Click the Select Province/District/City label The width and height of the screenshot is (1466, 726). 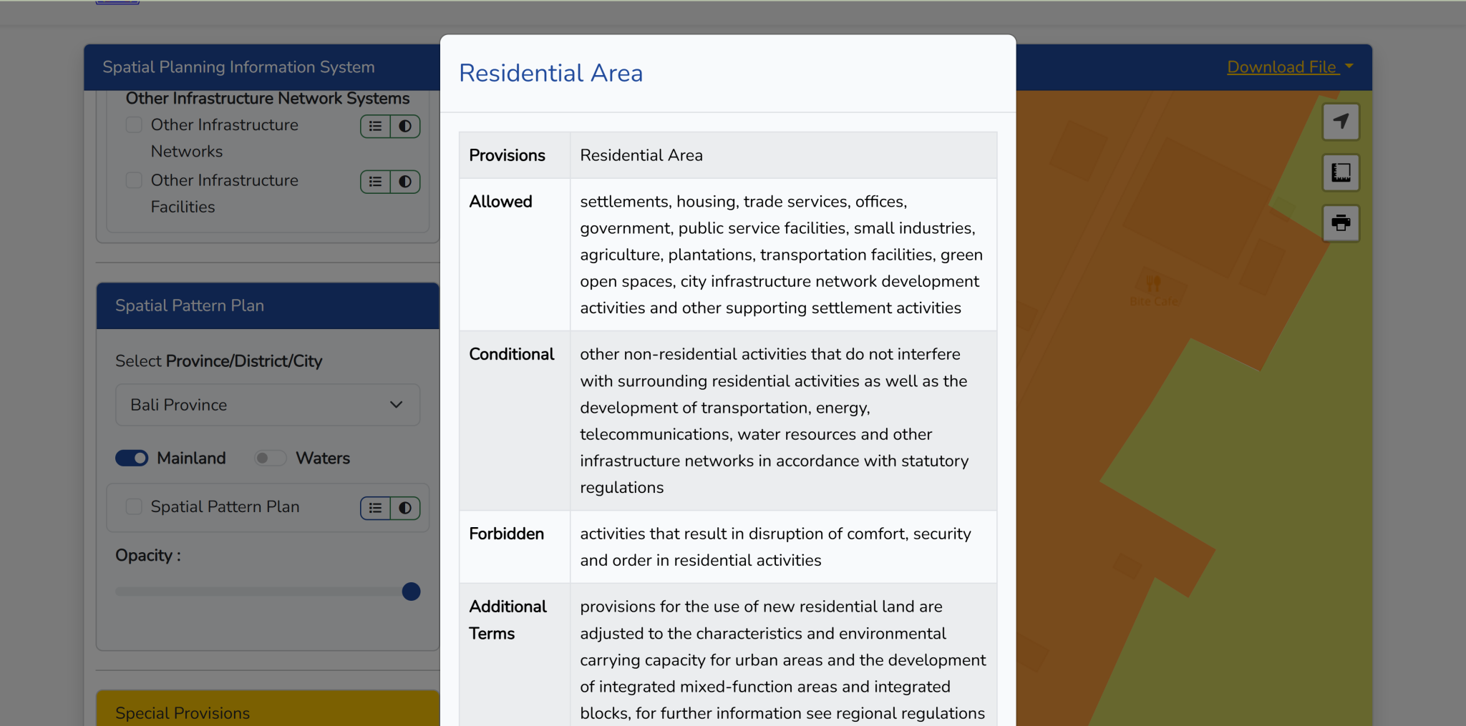(219, 361)
